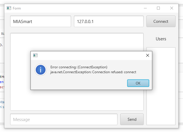Click into the Message input box

64,119
